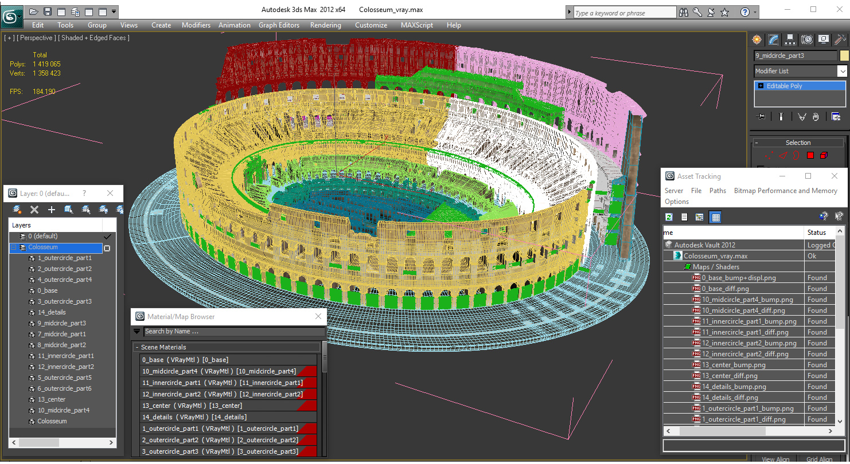Click the favorites star icon in title bar
The height and width of the screenshot is (464, 850).
point(724,12)
